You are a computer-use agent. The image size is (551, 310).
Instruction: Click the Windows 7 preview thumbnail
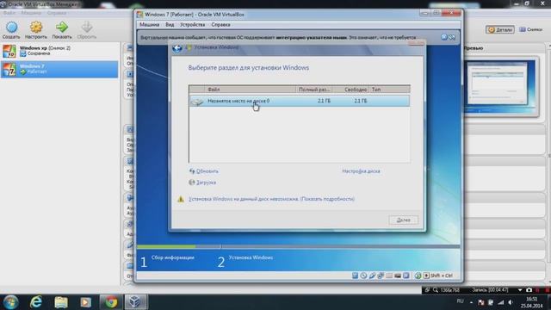(500, 86)
